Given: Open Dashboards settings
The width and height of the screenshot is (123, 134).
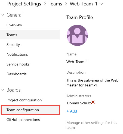Looking at the screenshot, I should click(x=17, y=74).
